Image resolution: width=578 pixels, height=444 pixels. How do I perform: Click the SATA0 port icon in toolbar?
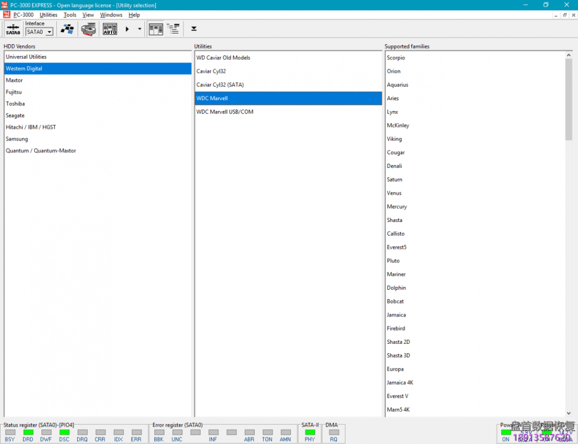point(13,29)
